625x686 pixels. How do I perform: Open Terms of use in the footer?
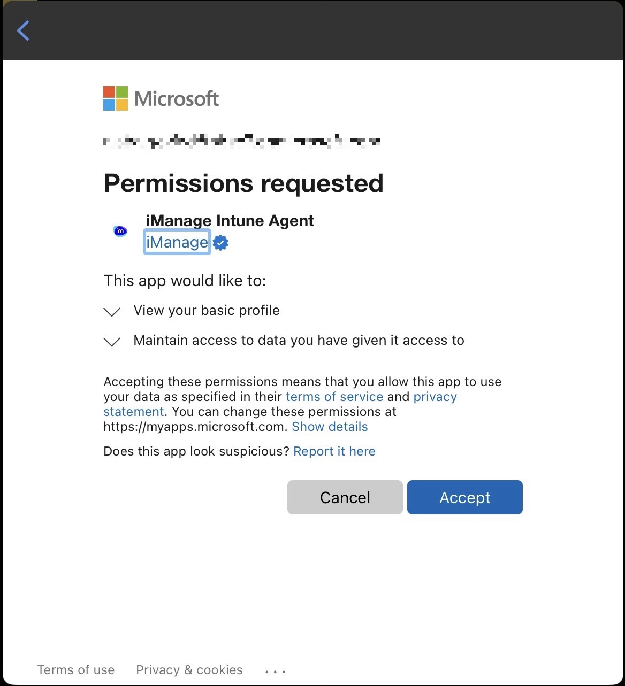pyautogui.click(x=76, y=670)
